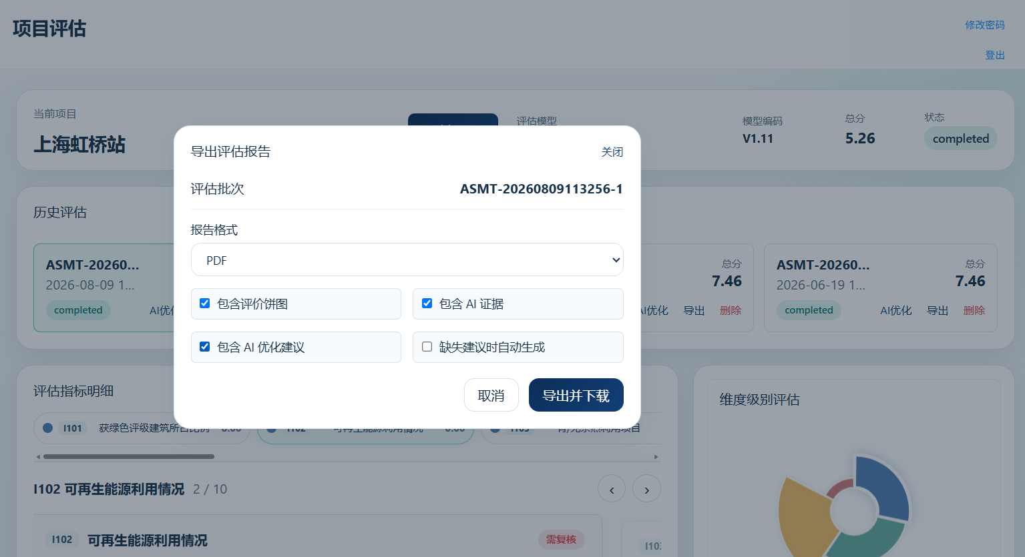Screen dimensions: 1025x557
Task: Click the 历史评估 section heading
Action: click(60, 212)
